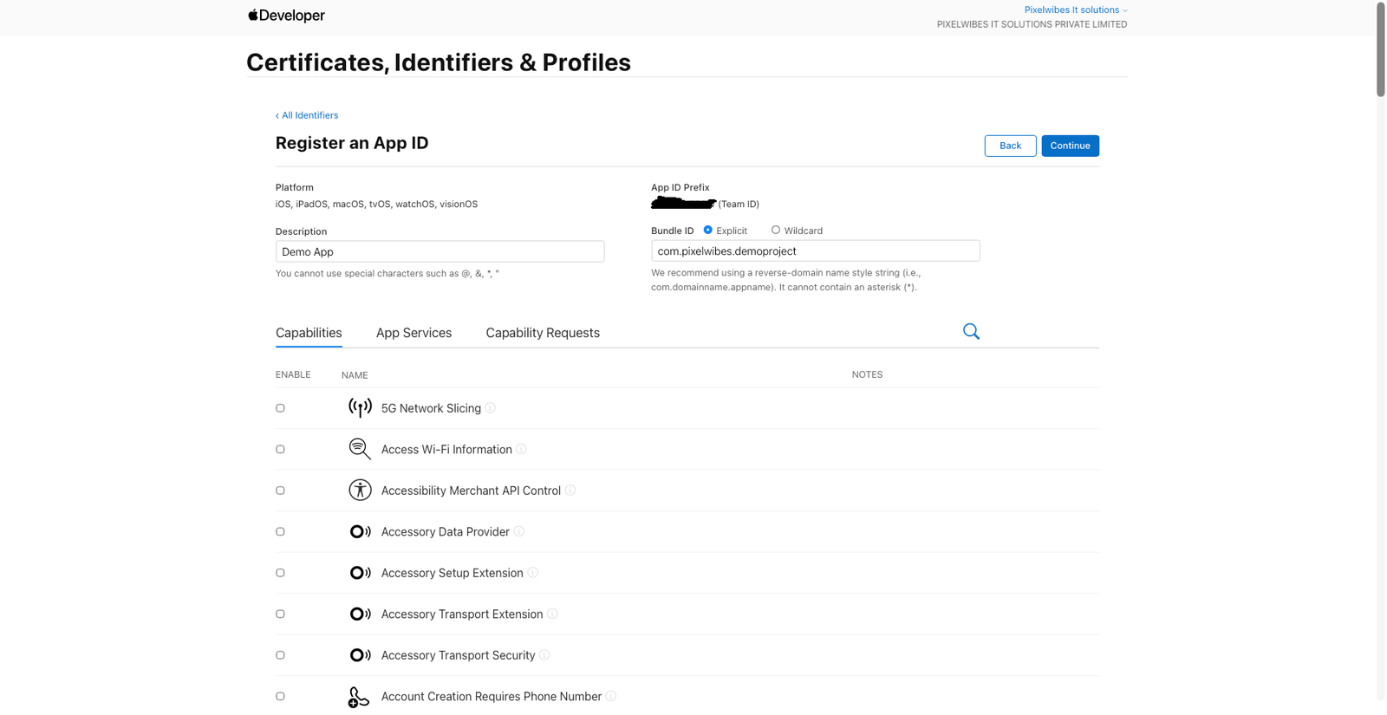Open the Pixelwibes It solutions account dropdown
Viewport: 1387px width, 715px height.
click(x=1076, y=10)
